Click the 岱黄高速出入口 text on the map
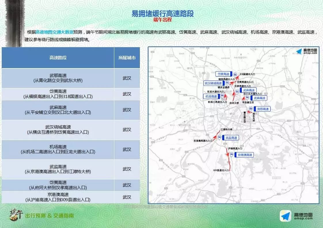 coord(245,82)
